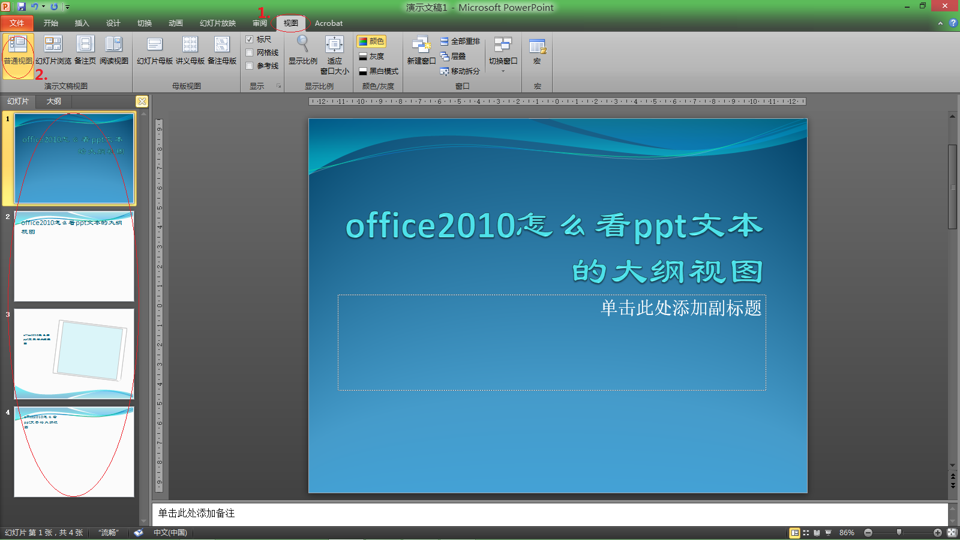Viewport: 960px width, 540px height.
Task: Select the 幻灯片 tab in the left pane
Action: tap(18, 101)
